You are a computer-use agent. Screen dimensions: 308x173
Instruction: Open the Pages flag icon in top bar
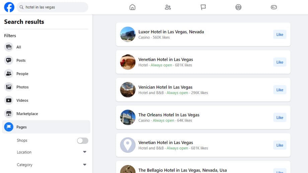click(x=203, y=7)
